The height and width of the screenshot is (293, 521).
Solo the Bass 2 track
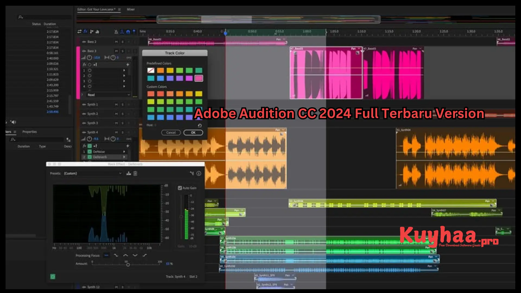(x=122, y=42)
